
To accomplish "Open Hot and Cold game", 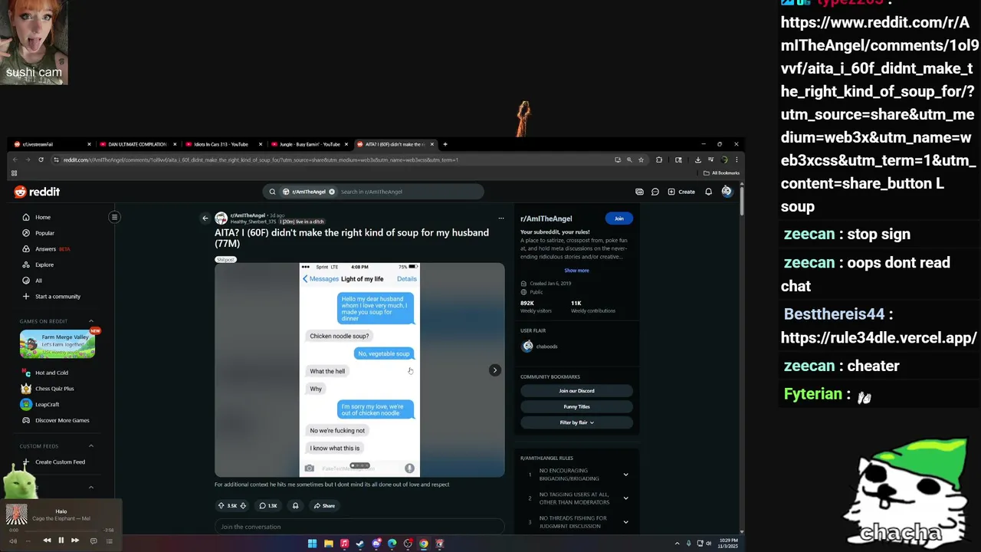I will [51, 373].
